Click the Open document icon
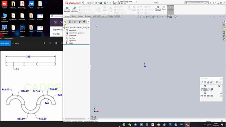The height and width of the screenshot is (127, 226). (96, 3)
